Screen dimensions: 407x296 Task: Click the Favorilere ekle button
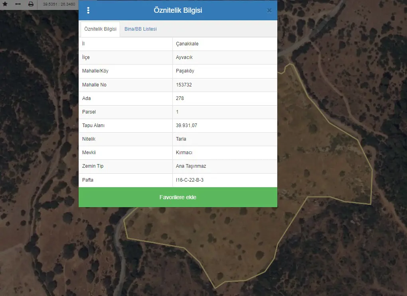[x=178, y=197]
